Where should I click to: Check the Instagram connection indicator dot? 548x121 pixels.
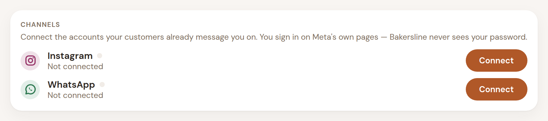pos(100,56)
